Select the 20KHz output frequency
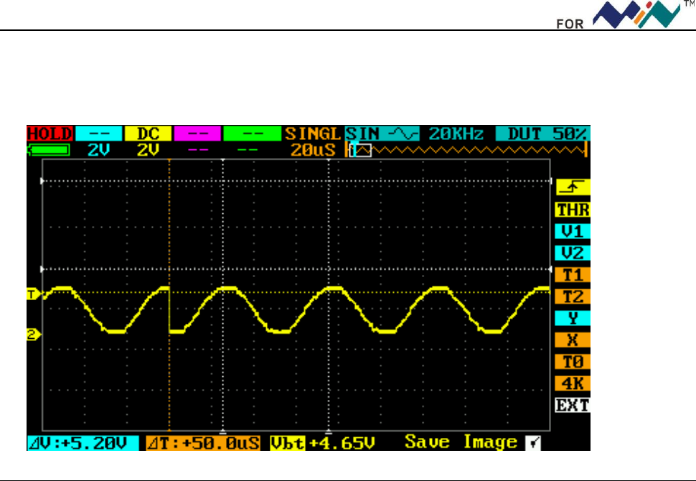 tap(456, 134)
